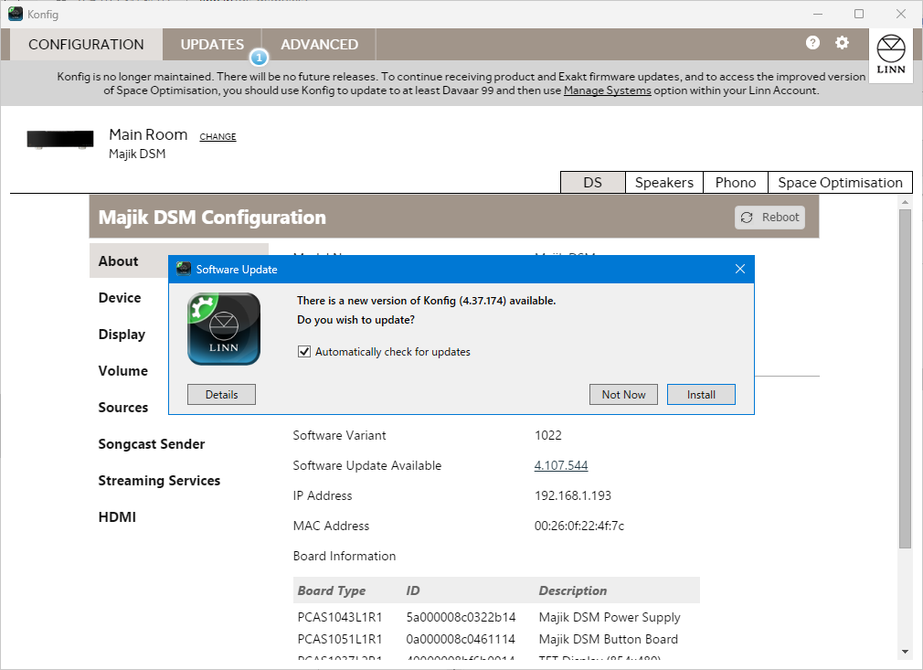923x670 pixels.
Task: Open the help question mark icon
Action: coord(812,43)
